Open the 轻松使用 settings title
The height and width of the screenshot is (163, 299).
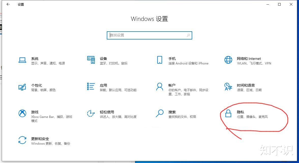coord(107,112)
